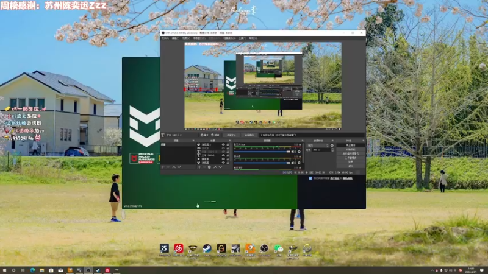
Task: Click the second mixer channel's blue volume slider
Action: click(x=262, y=163)
